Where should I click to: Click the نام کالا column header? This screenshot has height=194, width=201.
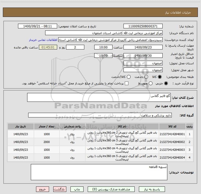(x=122, y=126)
